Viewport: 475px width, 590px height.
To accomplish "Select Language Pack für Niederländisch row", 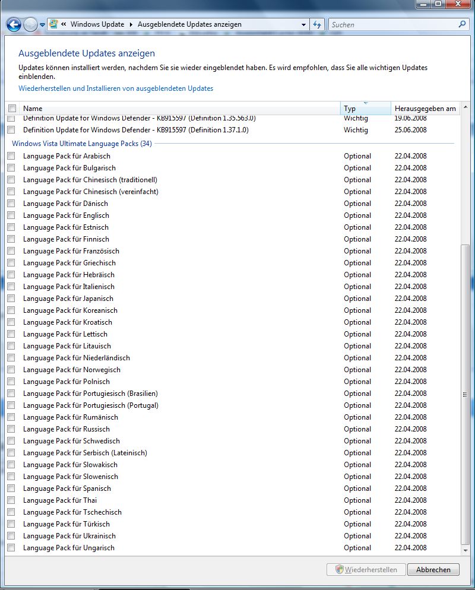I will coord(233,358).
